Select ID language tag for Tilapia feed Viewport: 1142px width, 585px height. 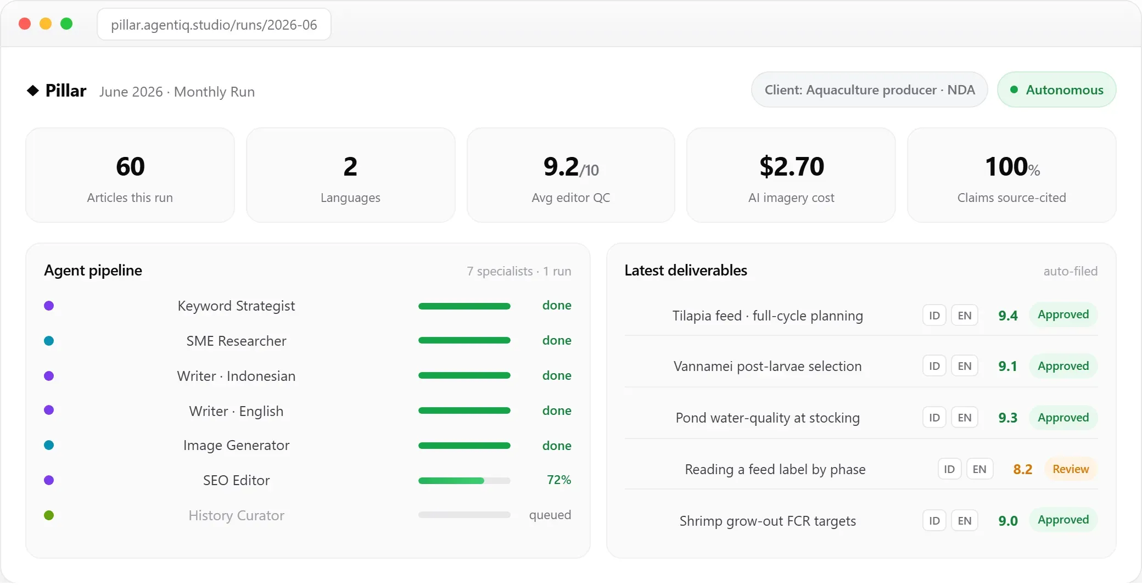[934, 316]
